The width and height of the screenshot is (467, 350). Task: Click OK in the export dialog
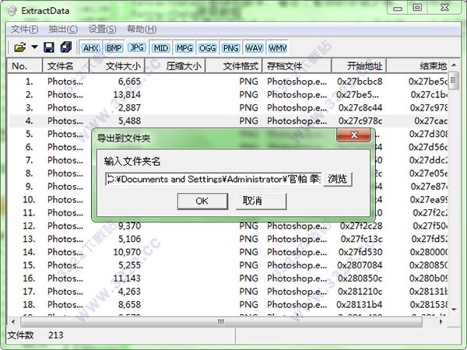pos(202,201)
